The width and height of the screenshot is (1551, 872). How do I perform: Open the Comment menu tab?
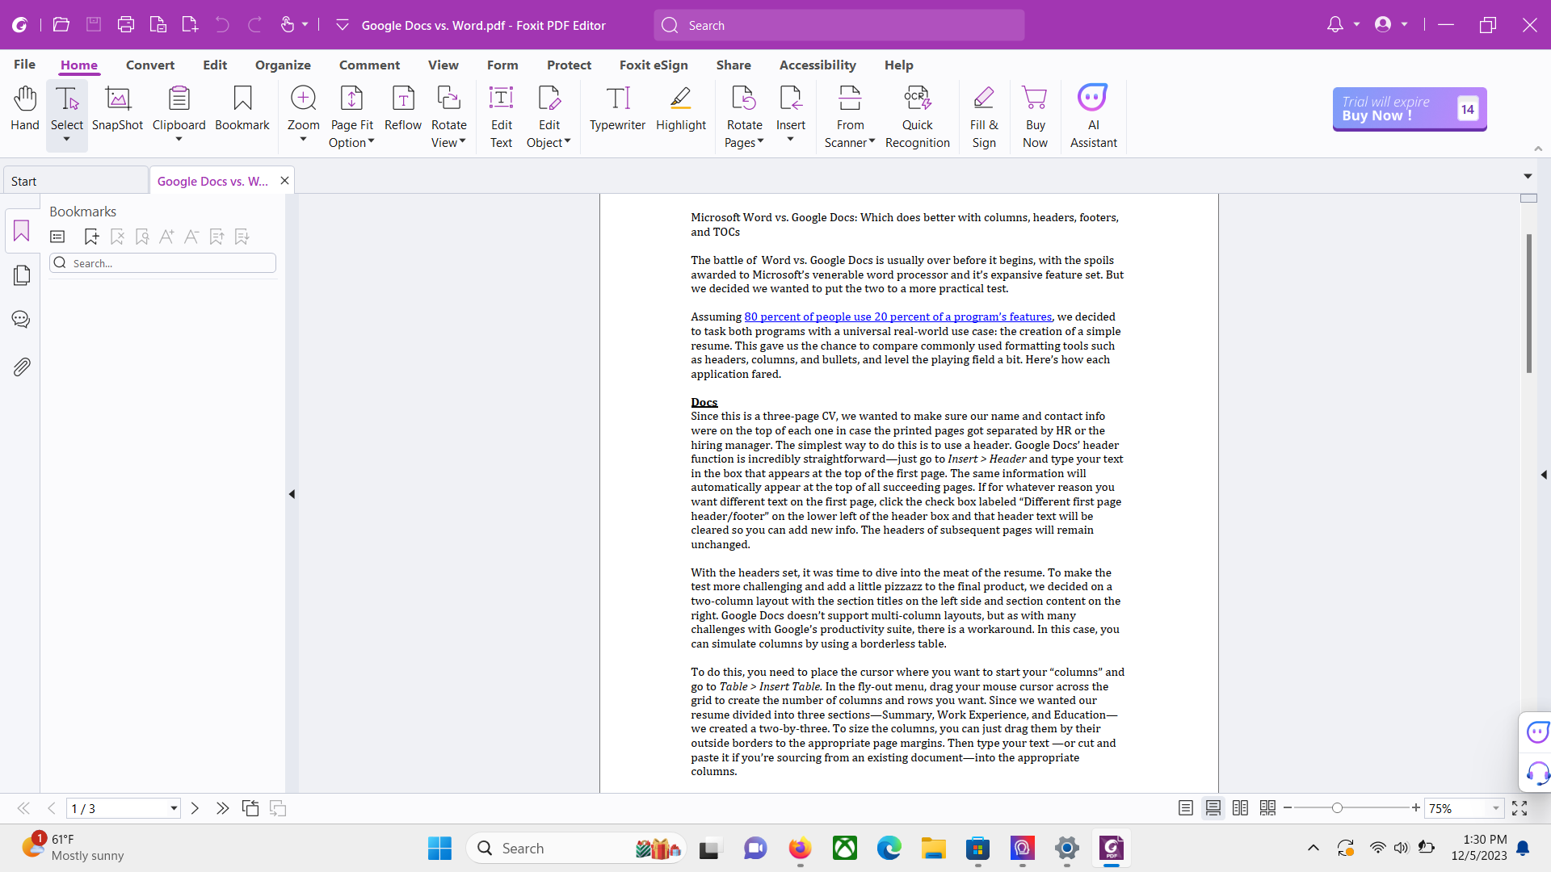[x=370, y=65]
